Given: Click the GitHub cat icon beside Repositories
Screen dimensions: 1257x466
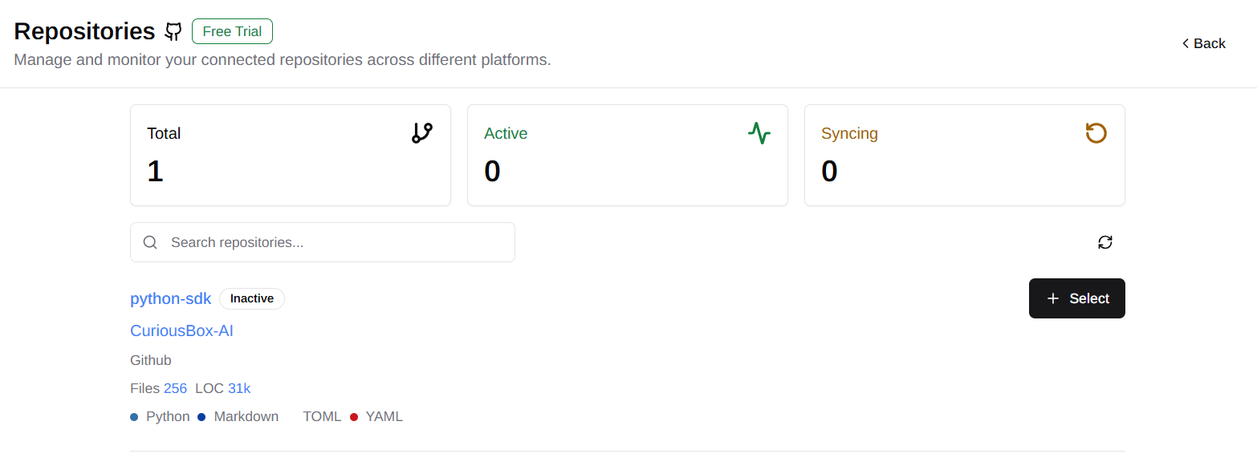Looking at the screenshot, I should click(x=173, y=32).
